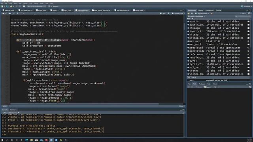Open the File menu

(x=2, y=4)
